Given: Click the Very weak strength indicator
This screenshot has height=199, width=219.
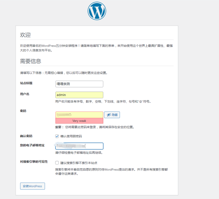Looking at the screenshot, I should [x=79, y=121].
